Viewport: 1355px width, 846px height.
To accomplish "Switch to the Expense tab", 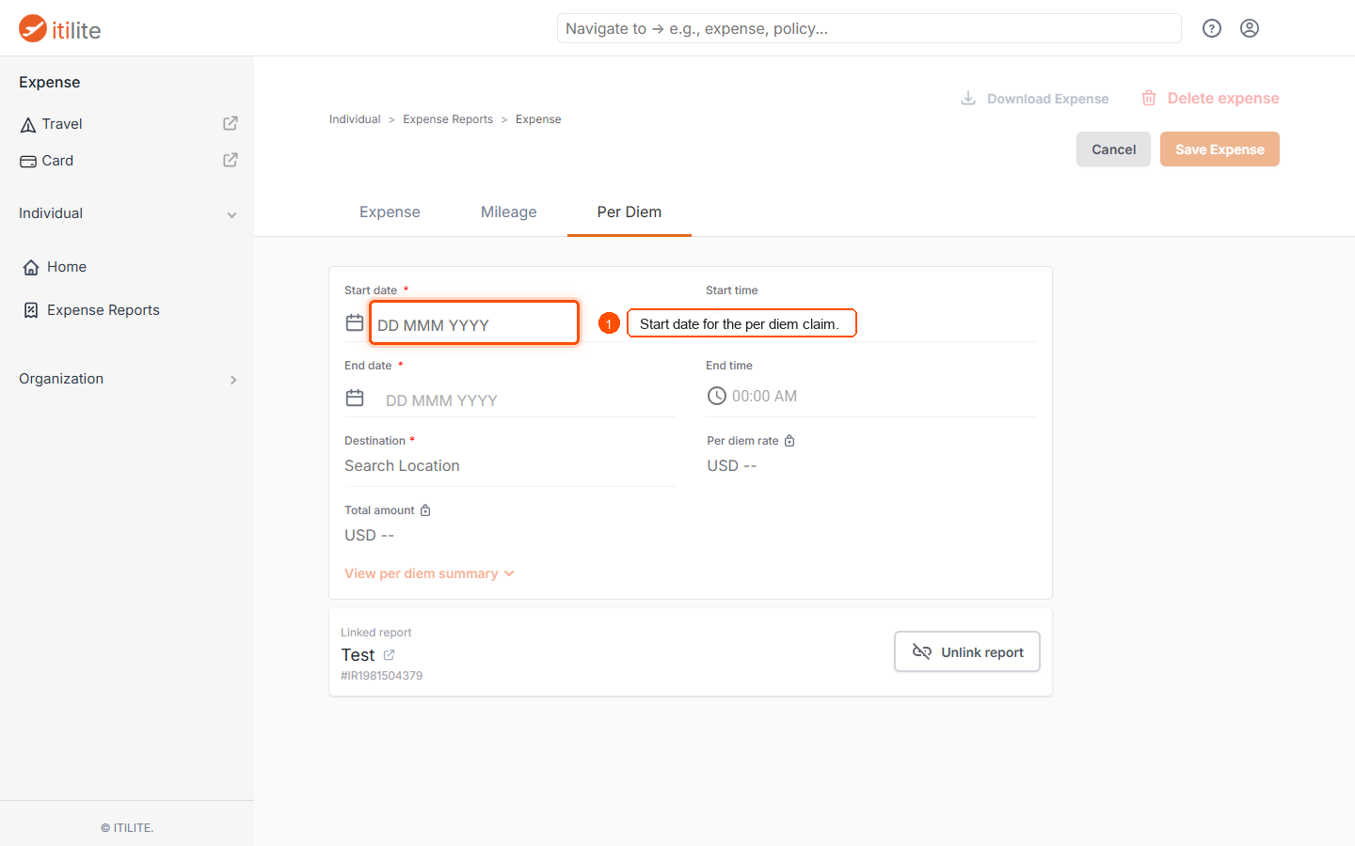I will coord(390,212).
